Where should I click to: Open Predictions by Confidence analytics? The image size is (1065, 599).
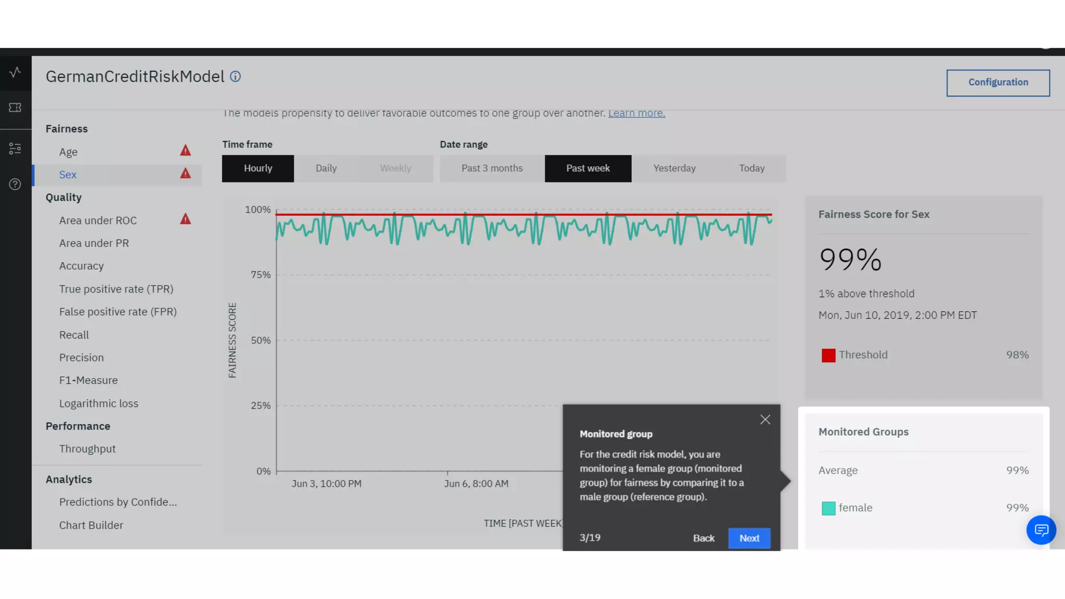coord(118,502)
